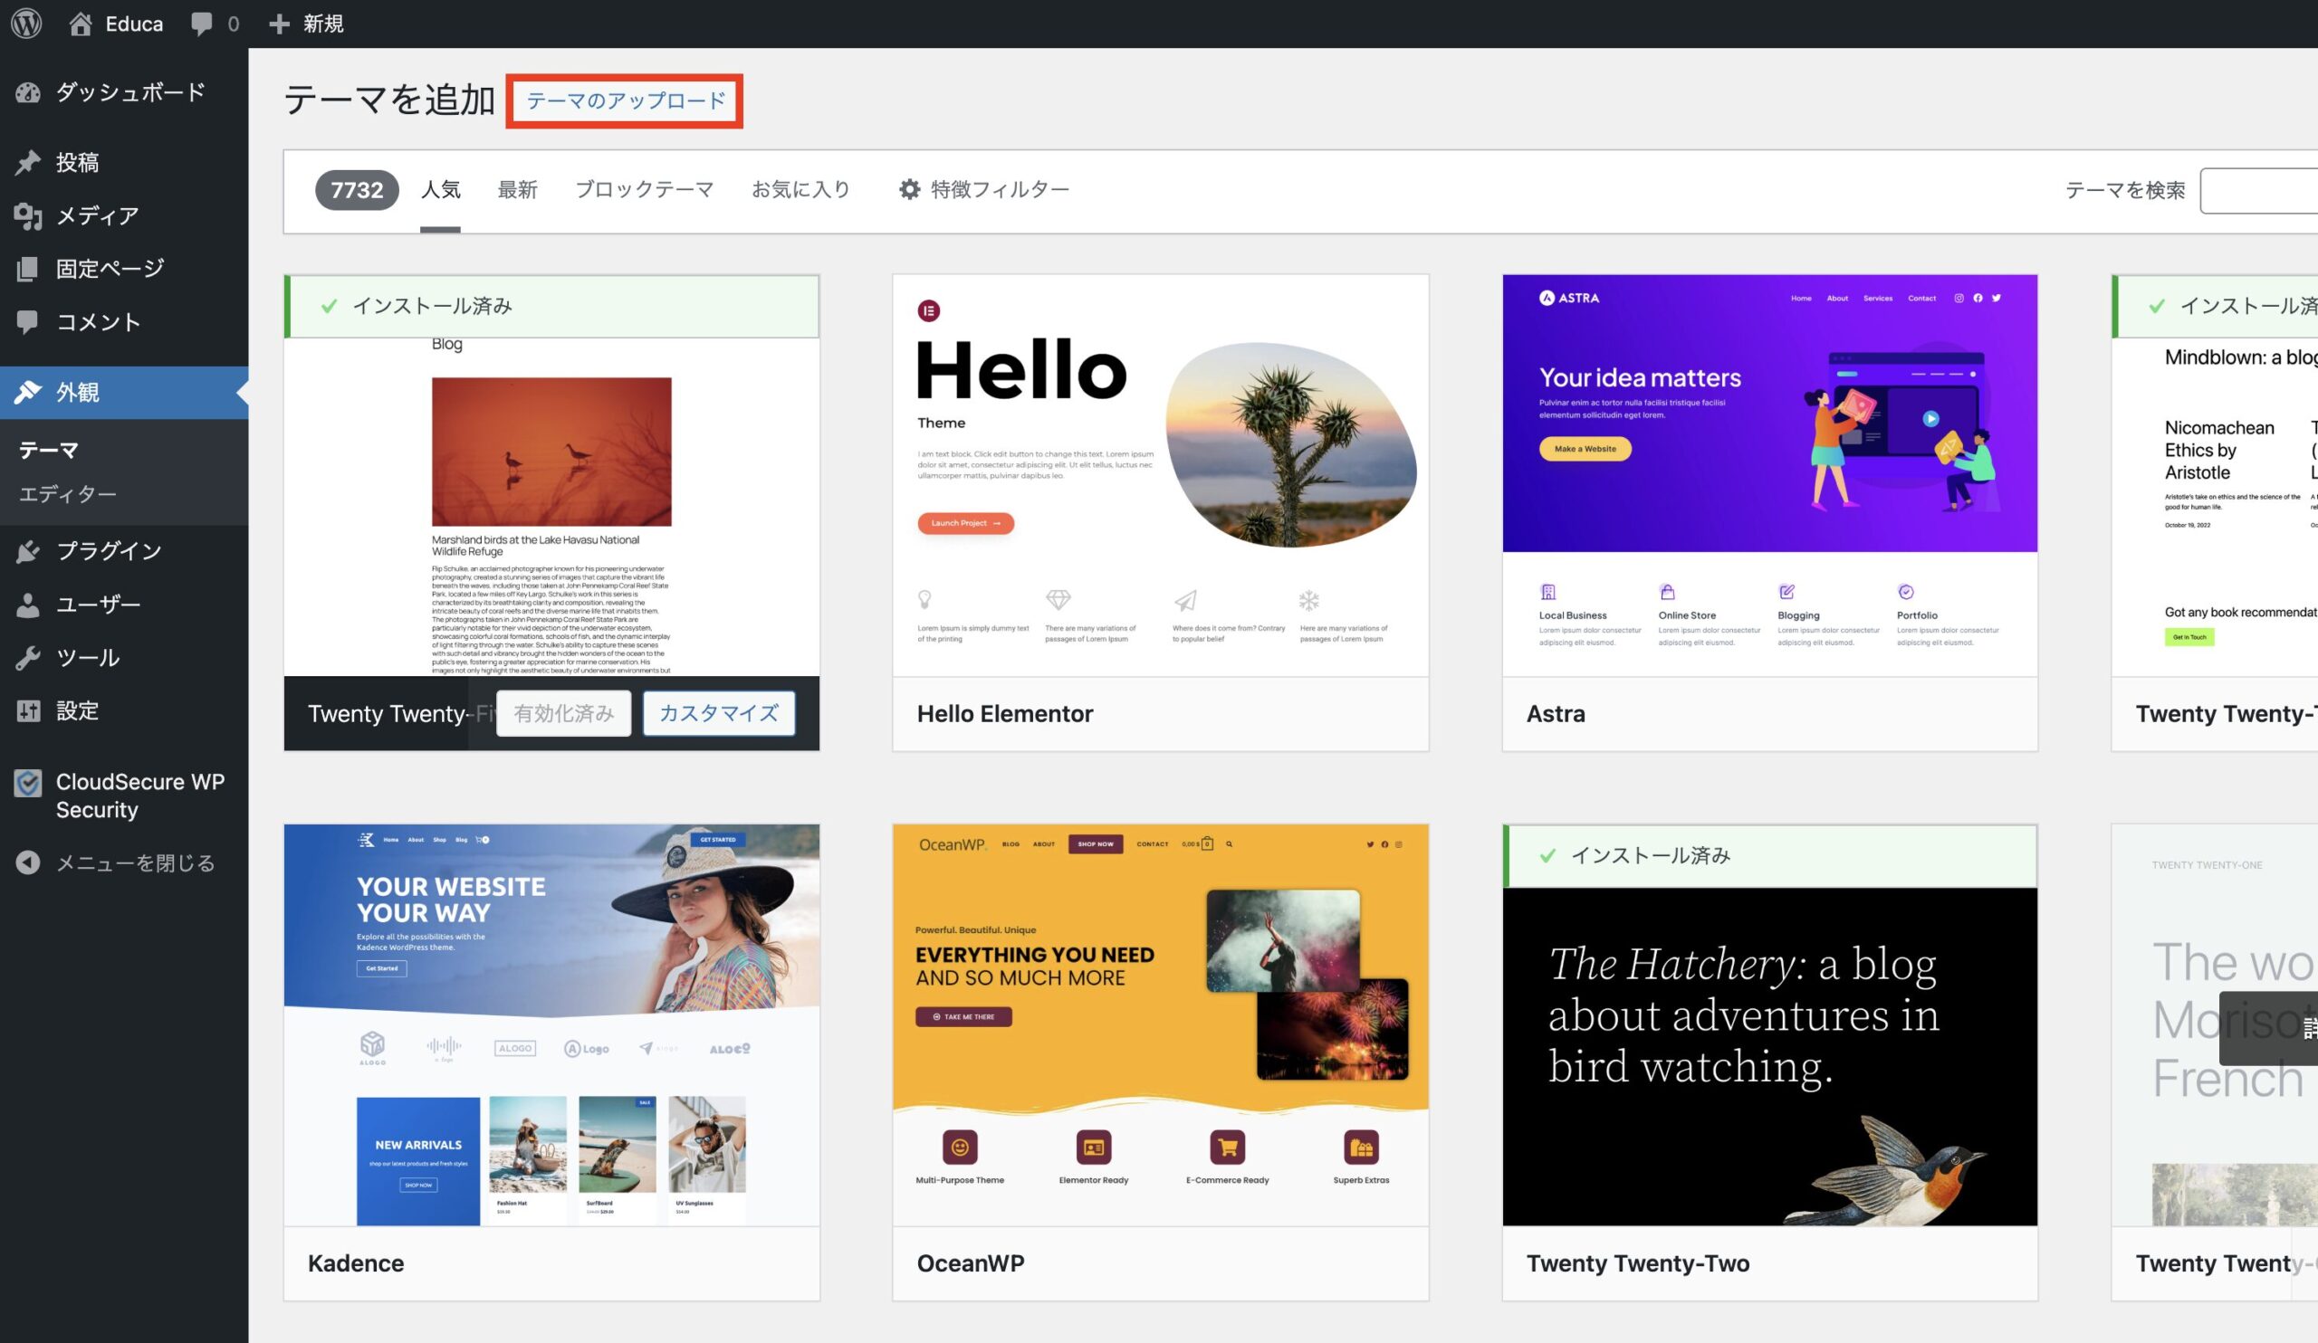The width and height of the screenshot is (2318, 1343).
Task: Click the プラグイン plug icon
Action: pos(28,551)
